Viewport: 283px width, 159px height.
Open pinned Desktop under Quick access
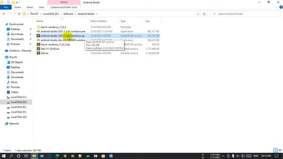15,29
